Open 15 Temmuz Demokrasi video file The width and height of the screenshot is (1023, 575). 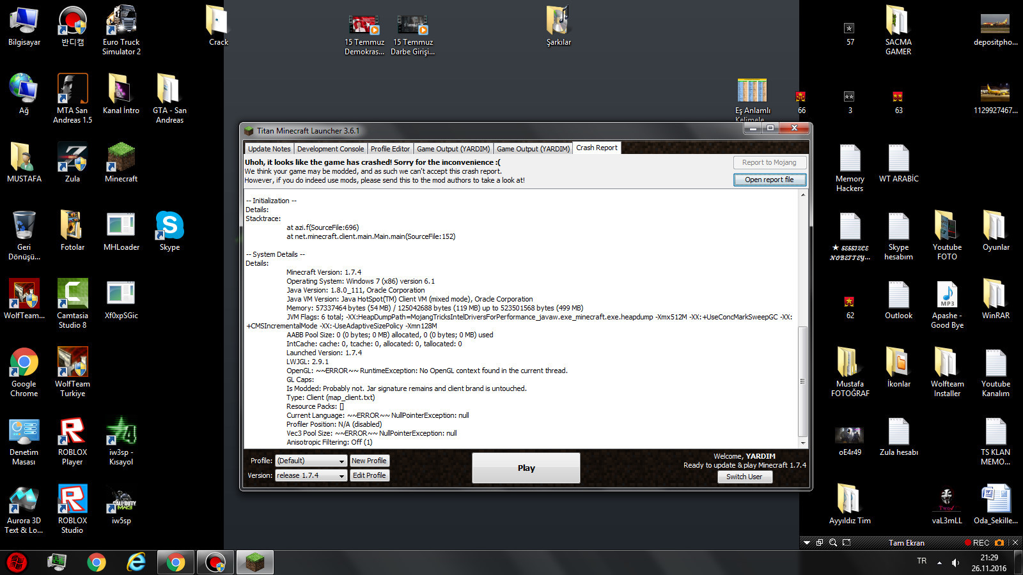tap(364, 34)
